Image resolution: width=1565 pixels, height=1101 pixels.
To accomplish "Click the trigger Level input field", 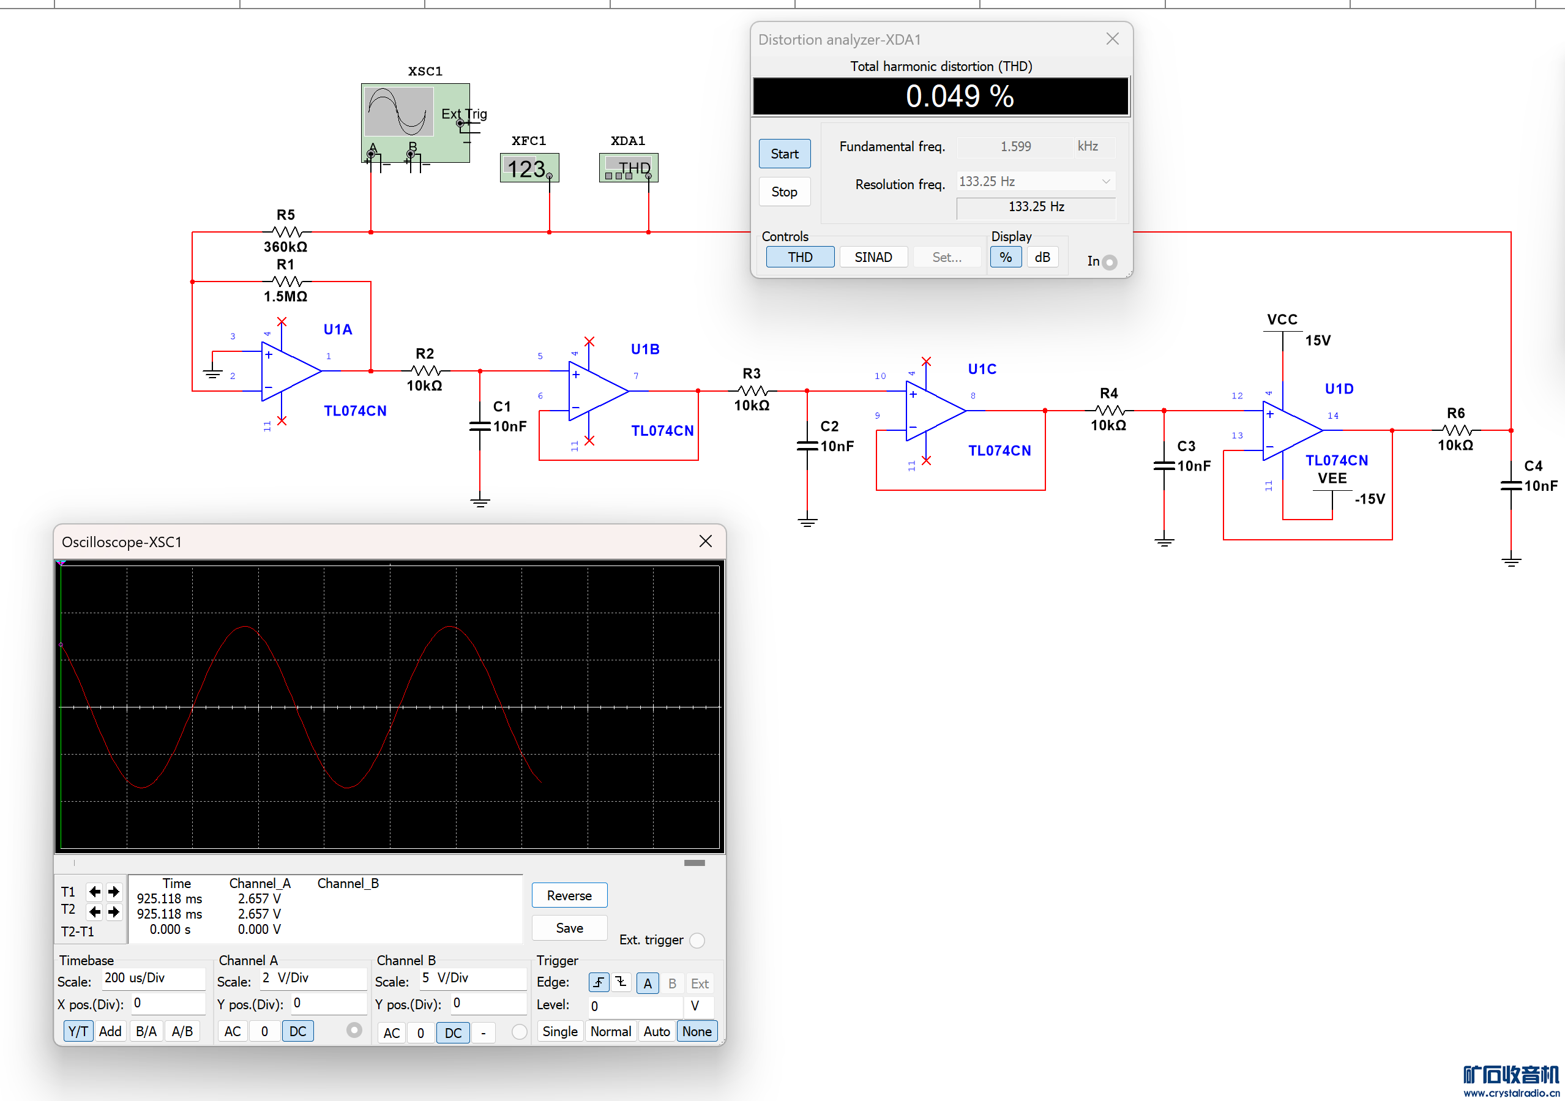I will (x=635, y=1006).
